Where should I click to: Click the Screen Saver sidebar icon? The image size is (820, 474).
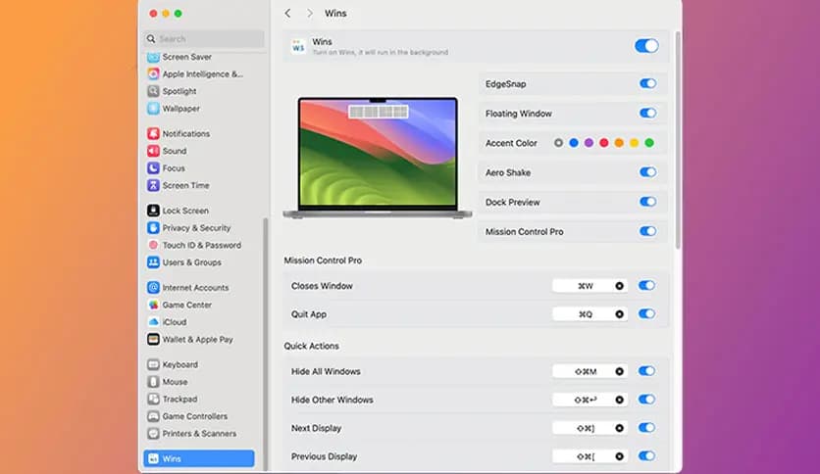pos(153,57)
